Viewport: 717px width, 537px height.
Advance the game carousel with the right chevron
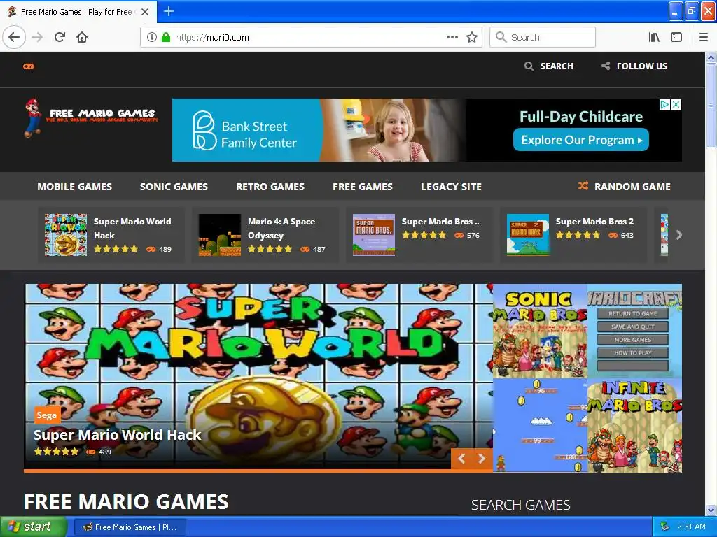coord(679,235)
